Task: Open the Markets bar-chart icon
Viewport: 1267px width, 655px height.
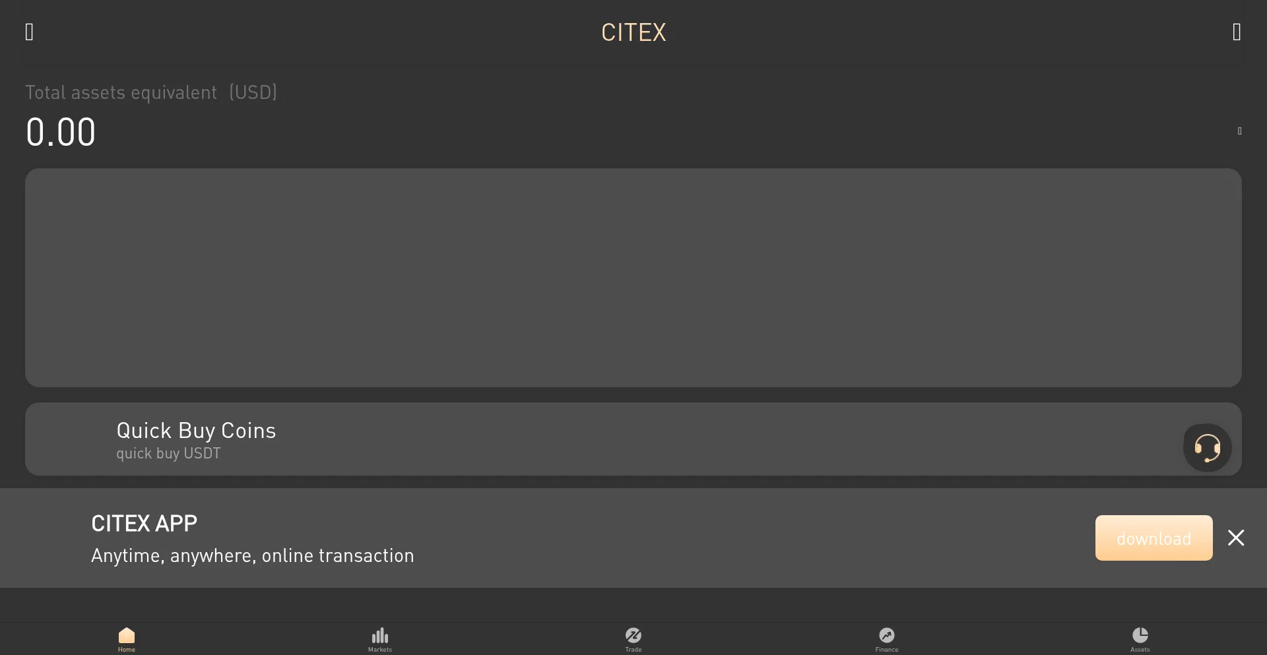Action: pyautogui.click(x=379, y=635)
